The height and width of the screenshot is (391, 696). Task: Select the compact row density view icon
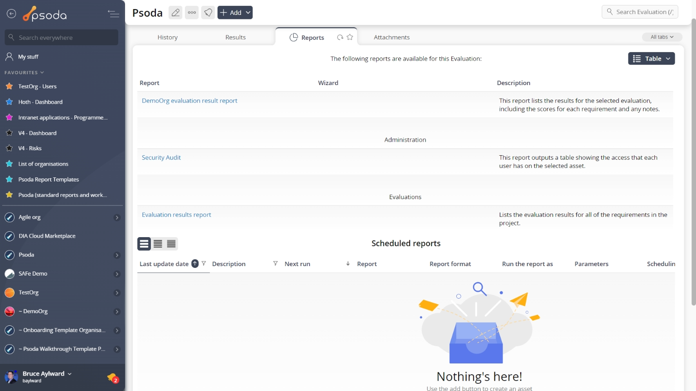[x=171, y=244]
